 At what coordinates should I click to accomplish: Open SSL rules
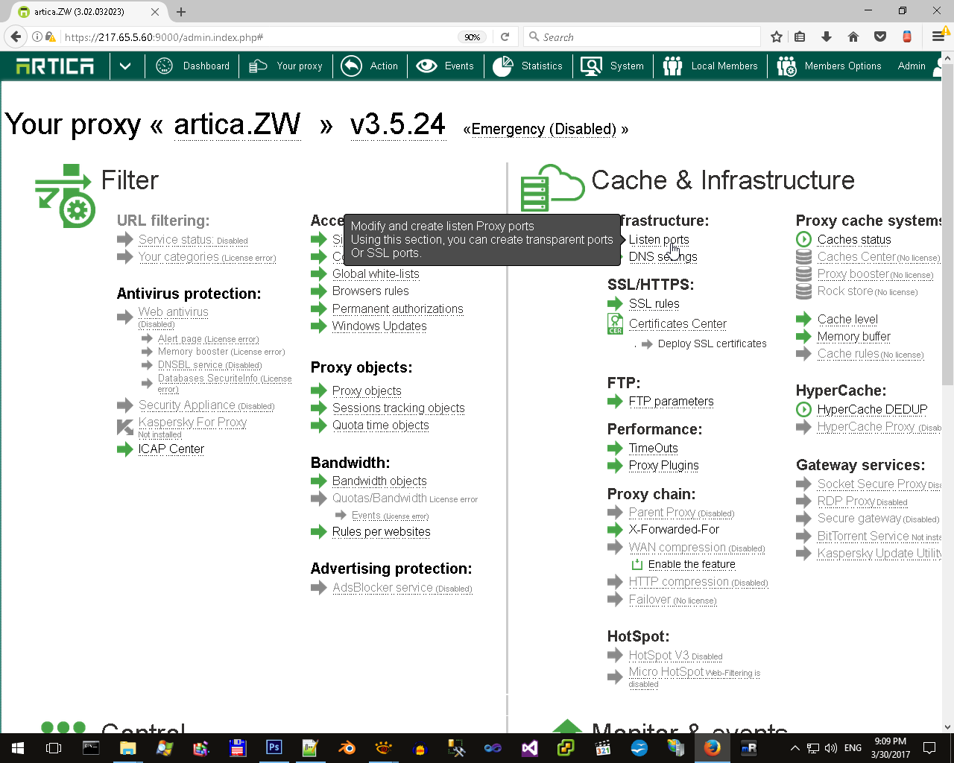[x=654, y=304]
